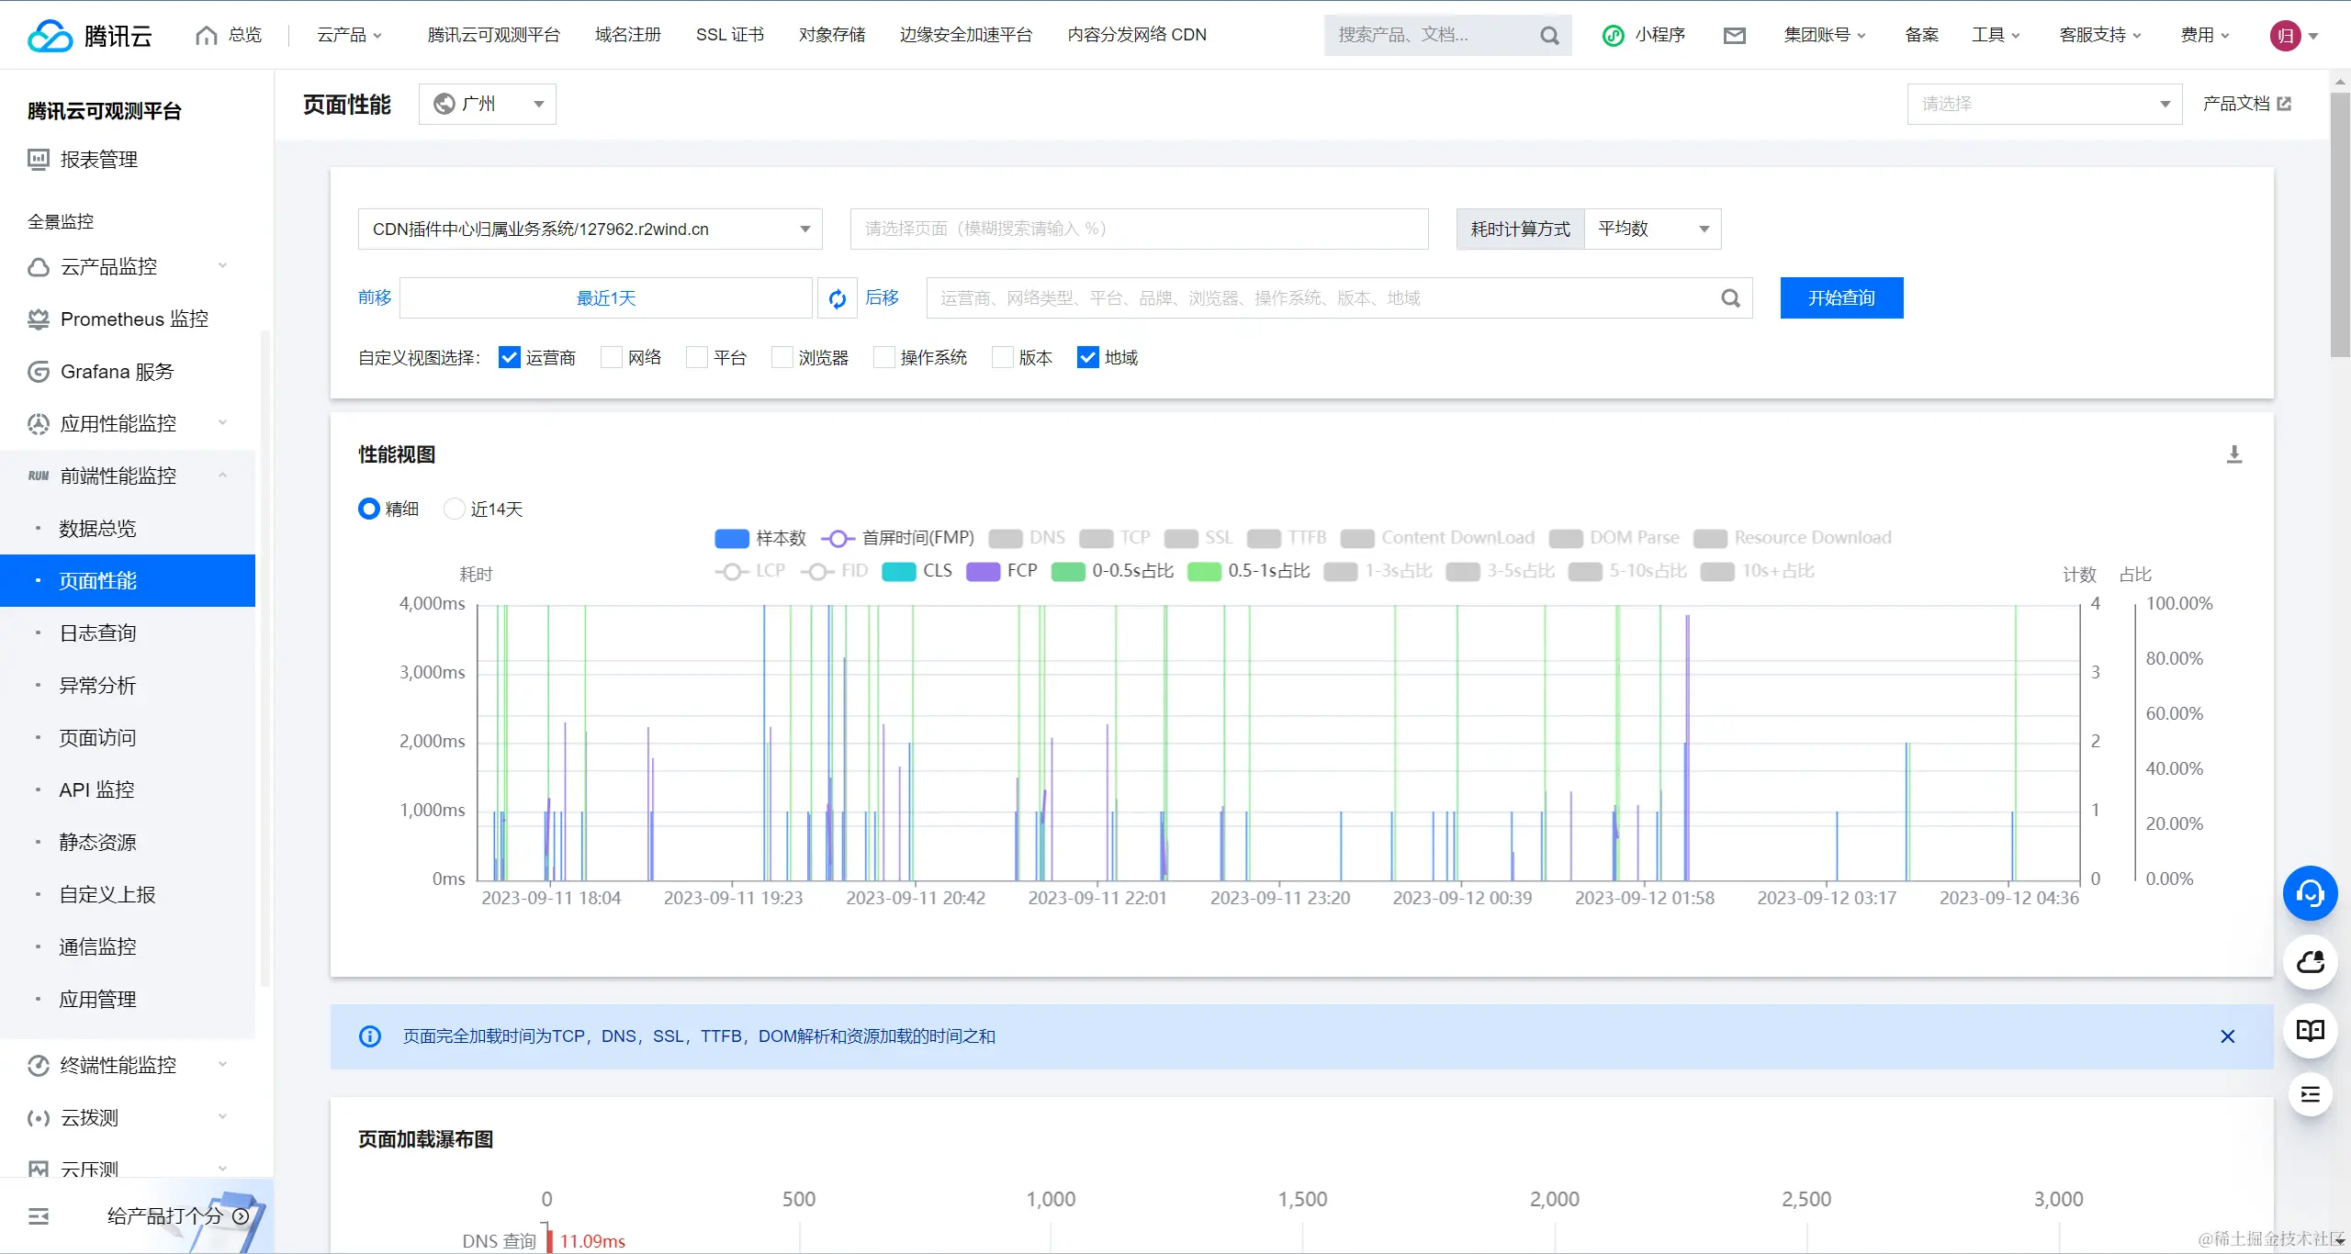2351x1254 pixels.
Task: Toggle the FCP legend color swatch
Action: click(x=983, y=571)
